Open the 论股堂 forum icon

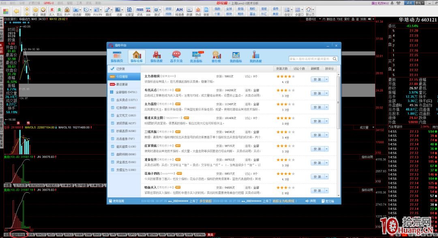click(x=129, y=11)
